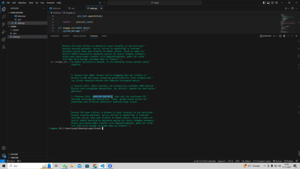Show errors and warnings count in status bar
Screen dimensions: 300x169
(x=11, y=161)
